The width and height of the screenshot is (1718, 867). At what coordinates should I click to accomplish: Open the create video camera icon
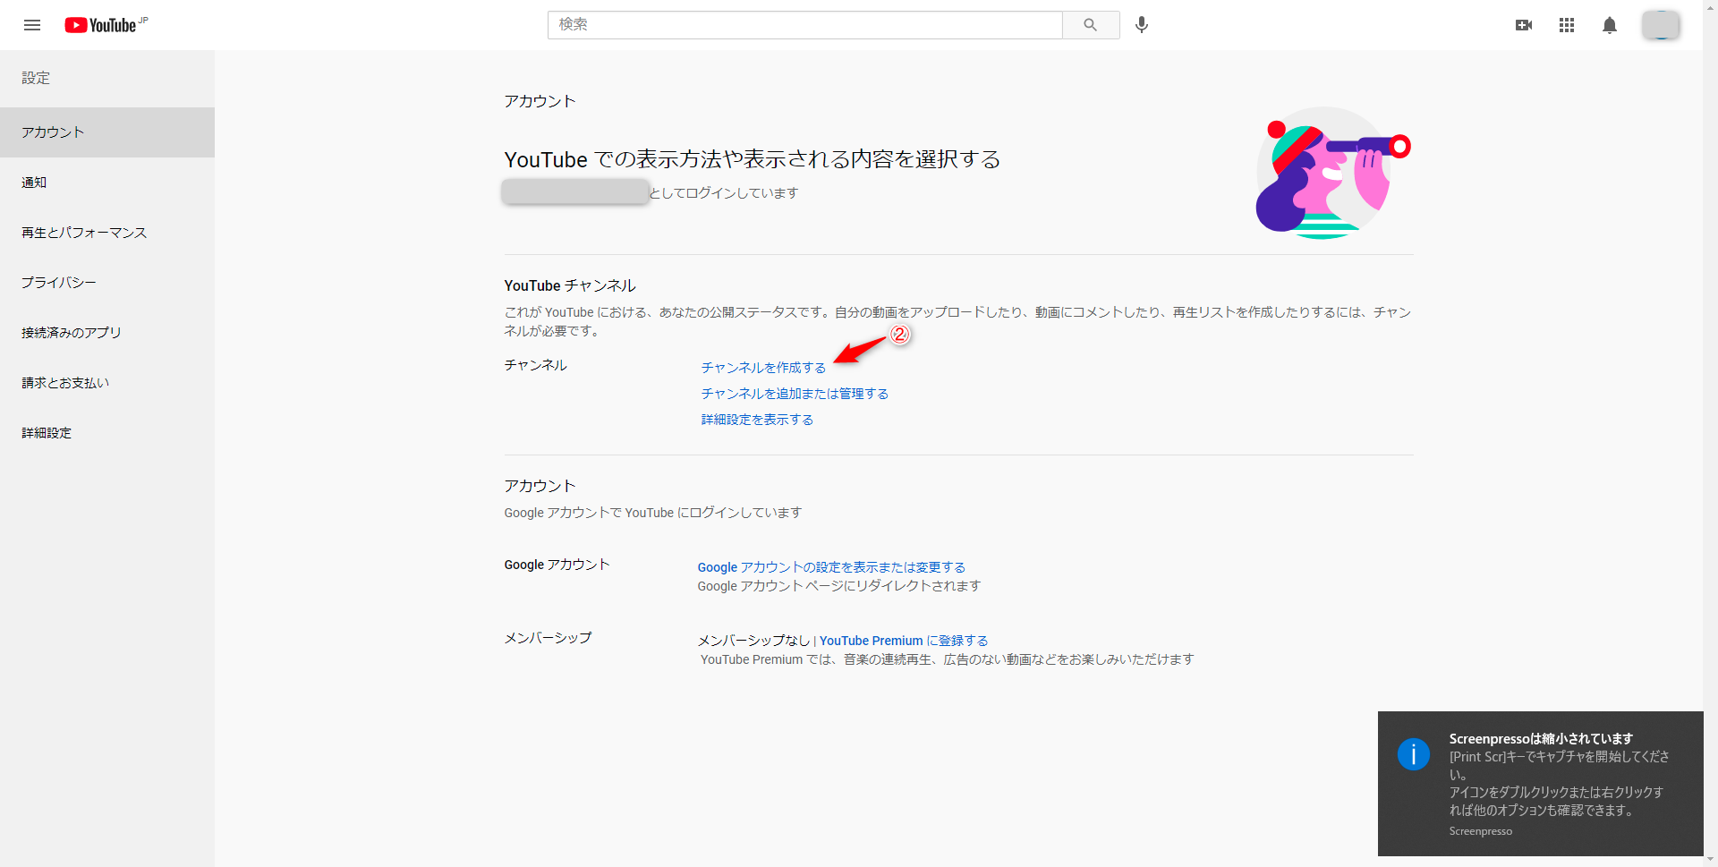point(1523,25)
